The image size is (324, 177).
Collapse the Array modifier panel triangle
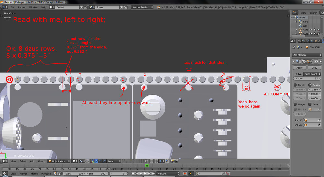(294, 61)
